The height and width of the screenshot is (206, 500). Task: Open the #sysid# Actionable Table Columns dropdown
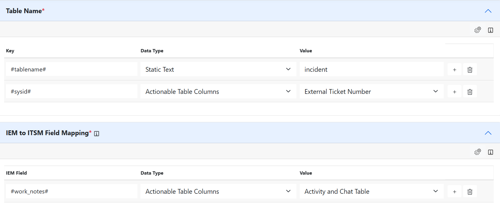[218, 91]
